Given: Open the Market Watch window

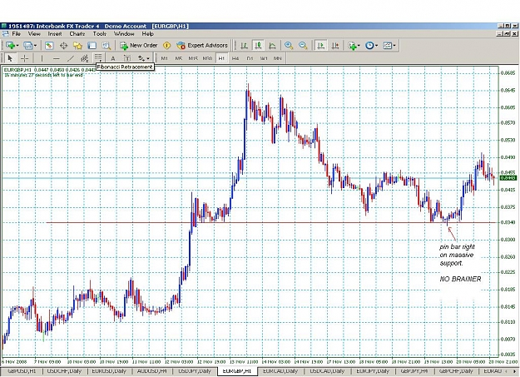Looking at the screenshot, I should [49, 46].
